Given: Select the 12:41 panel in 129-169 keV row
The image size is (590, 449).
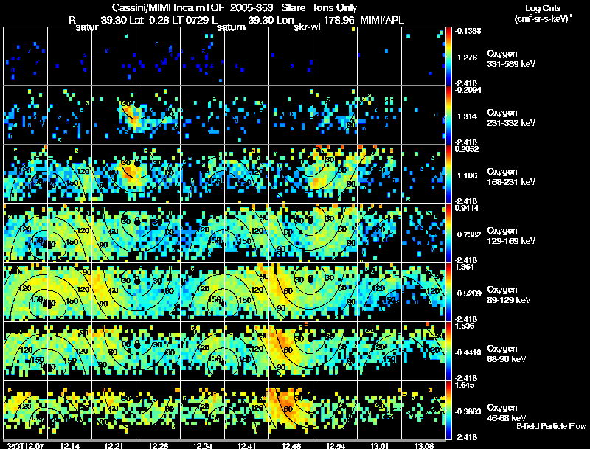Looking at the screenshot, I should (x=247, y=233).
